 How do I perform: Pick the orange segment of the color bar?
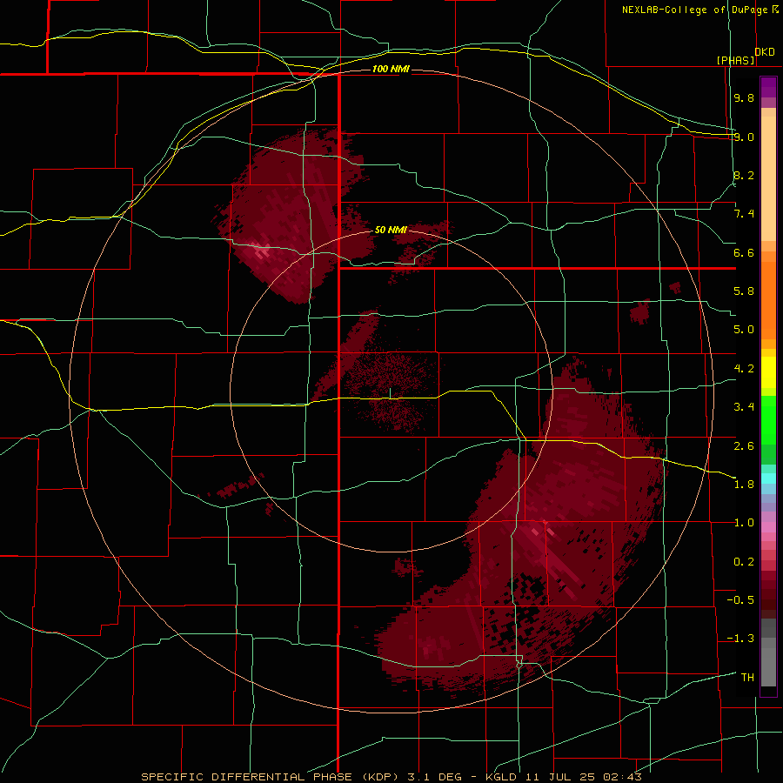pos(768,299)
